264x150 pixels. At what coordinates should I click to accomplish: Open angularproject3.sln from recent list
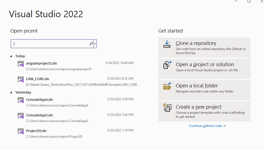point(41,63)
